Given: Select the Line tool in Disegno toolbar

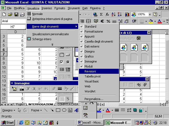Looking at the screenshot, I should [x=46, y=110].
